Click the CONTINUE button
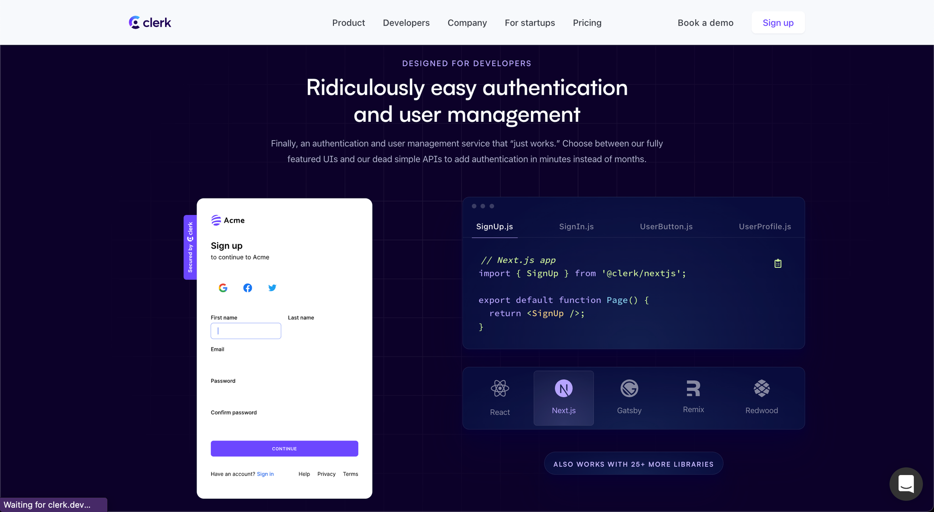Viewport: 934px width, 512px height. click(285, 449)
